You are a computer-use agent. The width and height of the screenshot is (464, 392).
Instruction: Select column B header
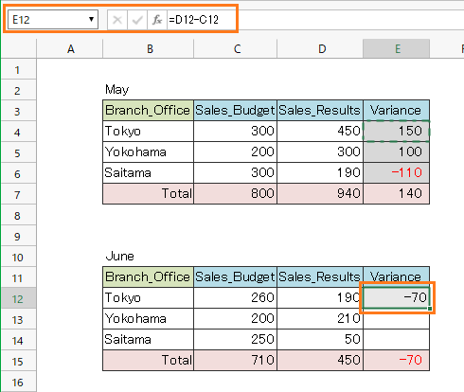pyautogui.click(x=149, y=48)
